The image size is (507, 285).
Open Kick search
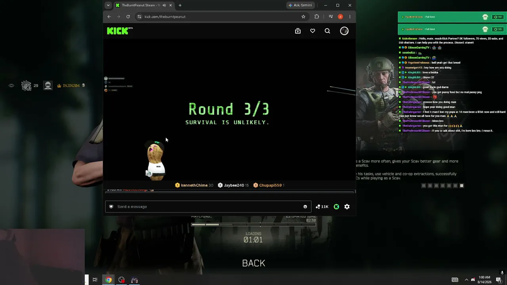pos(327,31)
